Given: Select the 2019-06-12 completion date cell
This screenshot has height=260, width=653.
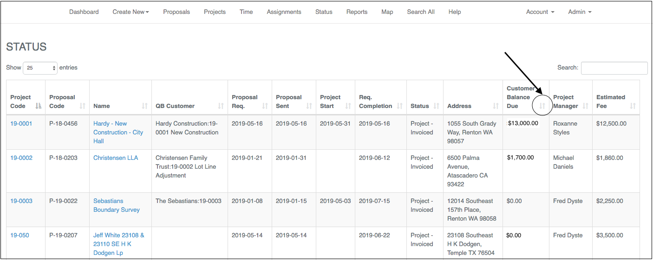Looking at the screenshot, I should (x=381, y=171).
